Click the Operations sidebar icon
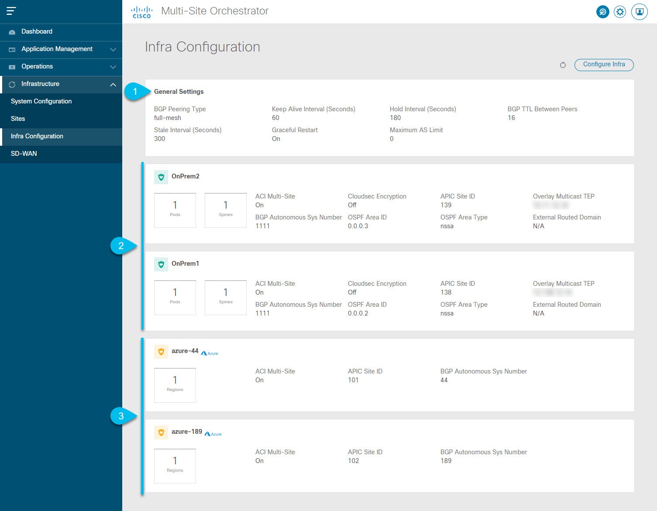Screen dimensions: 657x511 12,67
